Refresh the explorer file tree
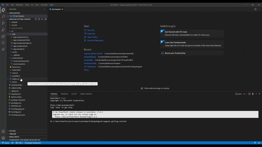 point(42,19)
